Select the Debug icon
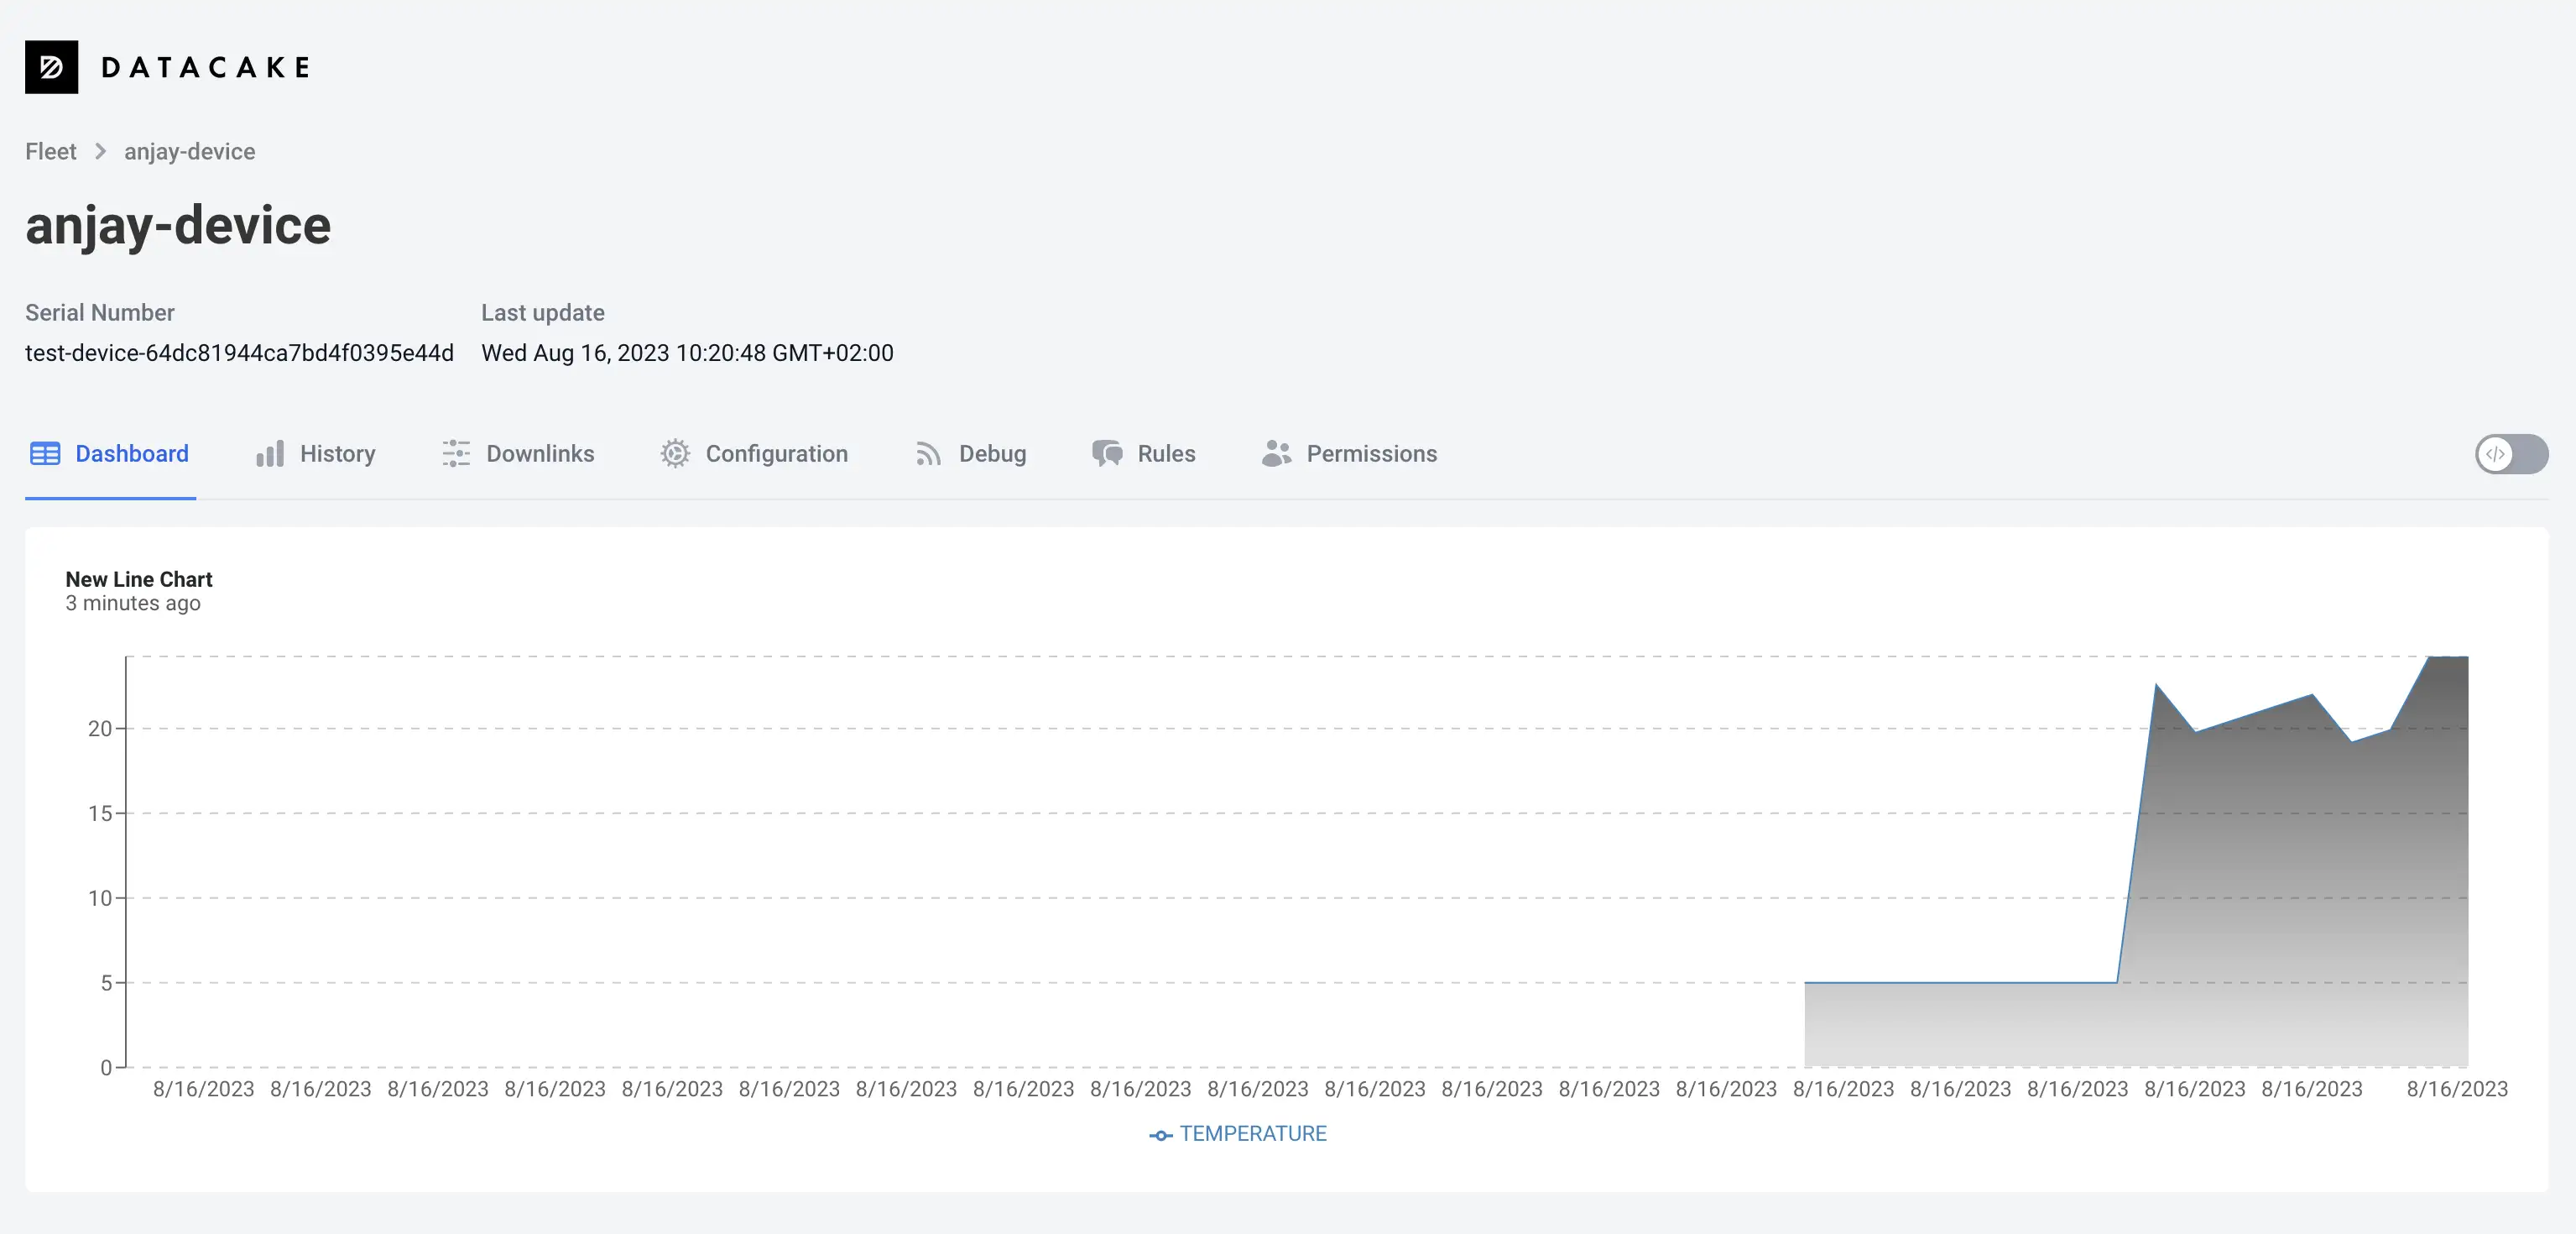2576x1234 pixels. (926, 453)
